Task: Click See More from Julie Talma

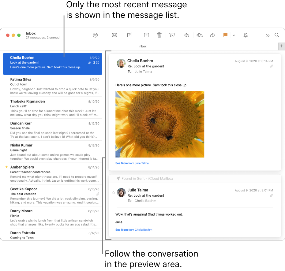Action: 132,163
